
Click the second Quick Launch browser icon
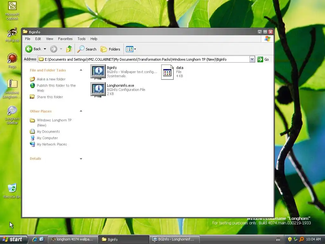click(42, 239)
